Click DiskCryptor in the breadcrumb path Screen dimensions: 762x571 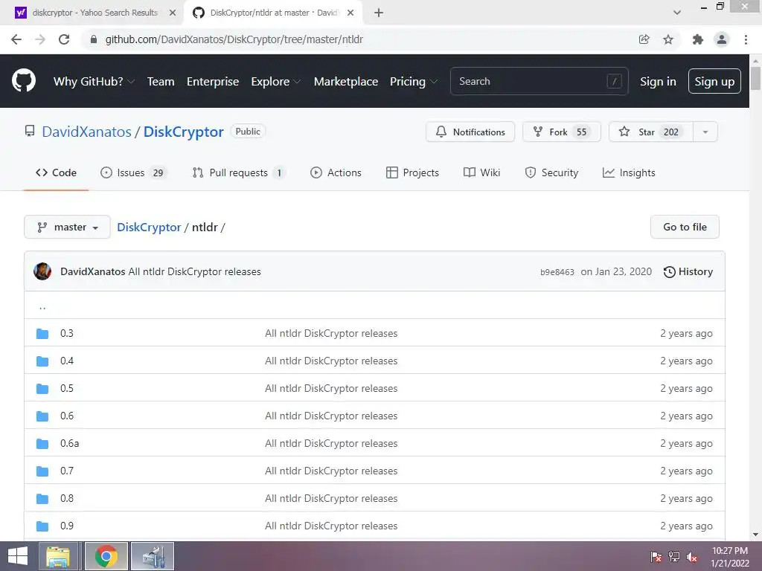click(149, 228)
